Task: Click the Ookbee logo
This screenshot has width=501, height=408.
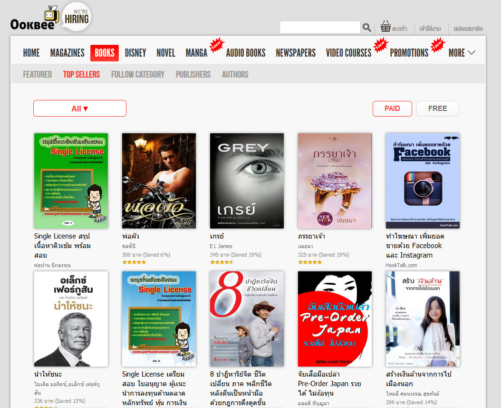Action: point(35,19)
